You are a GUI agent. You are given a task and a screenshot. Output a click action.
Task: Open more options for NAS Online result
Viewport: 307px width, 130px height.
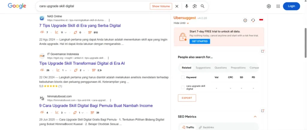click(109, 20)
